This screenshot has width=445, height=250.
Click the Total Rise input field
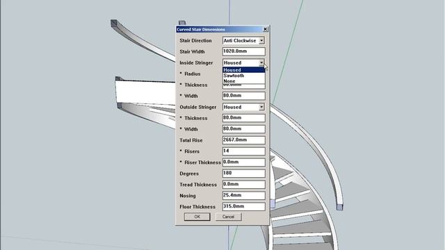point(244,140)
